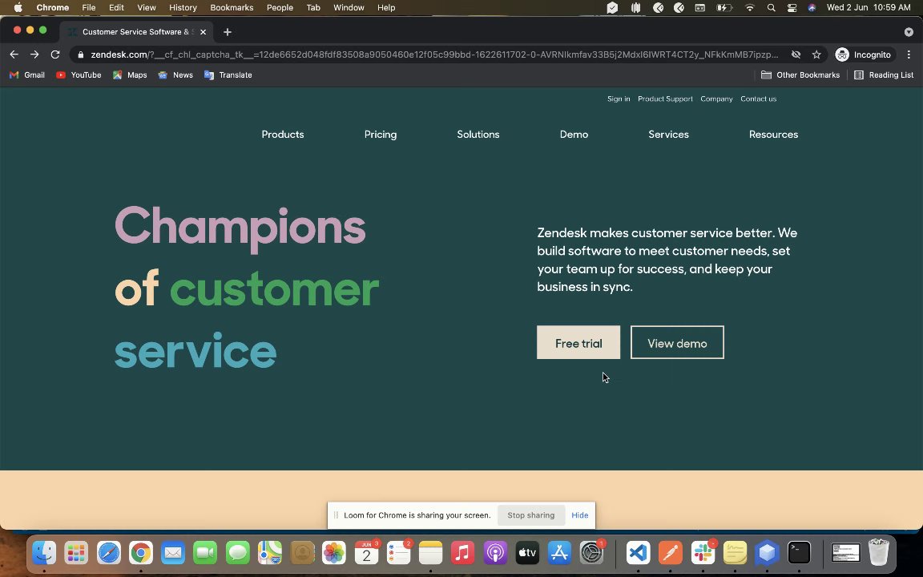This screenshot has width=923, height=577.
Task: Open the History menu
Action: (183, 8)
